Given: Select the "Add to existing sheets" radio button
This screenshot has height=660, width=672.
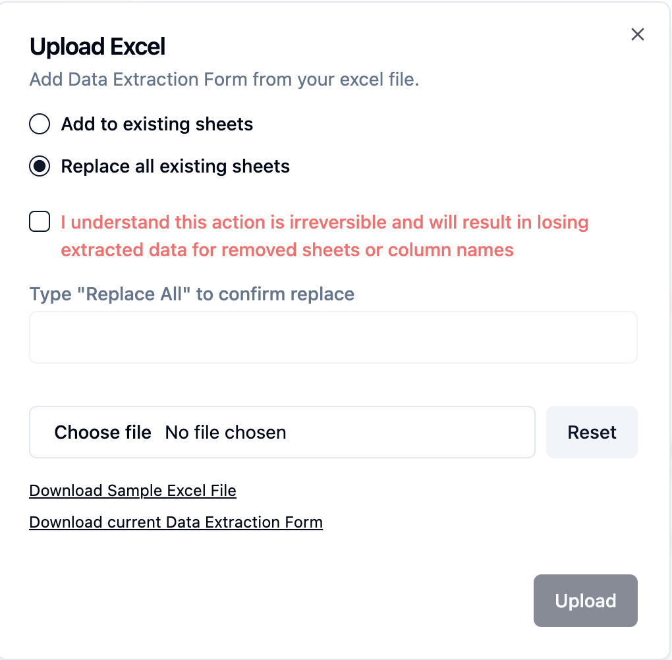Looking at the screenshot, I should coord(40,124).
